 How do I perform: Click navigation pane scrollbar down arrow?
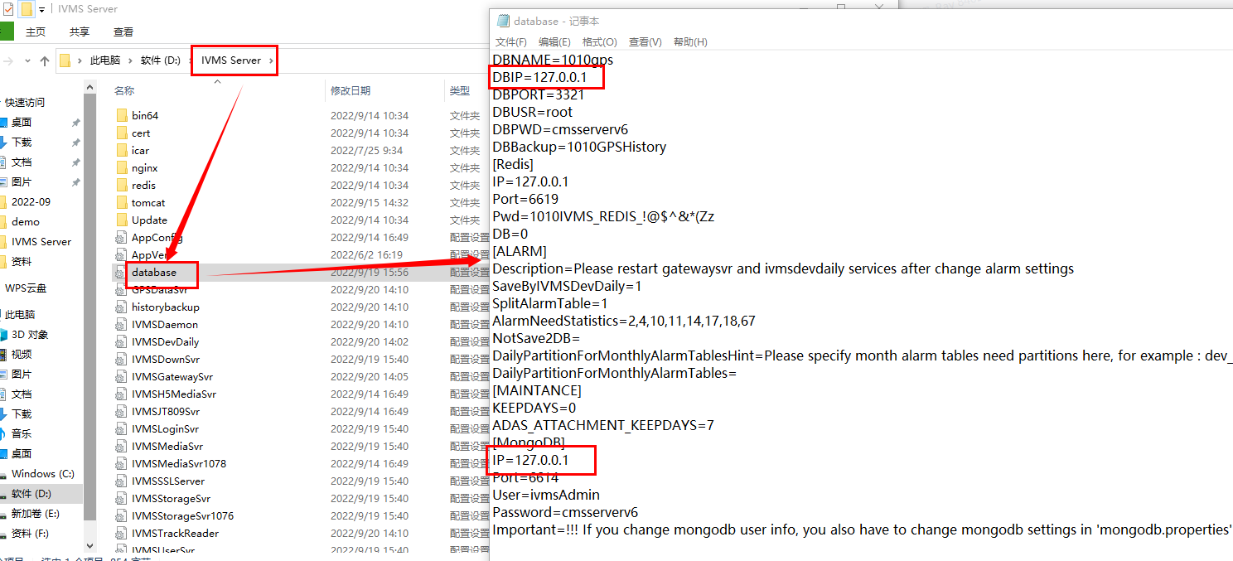pyautogui.click(x=89, y=547)
